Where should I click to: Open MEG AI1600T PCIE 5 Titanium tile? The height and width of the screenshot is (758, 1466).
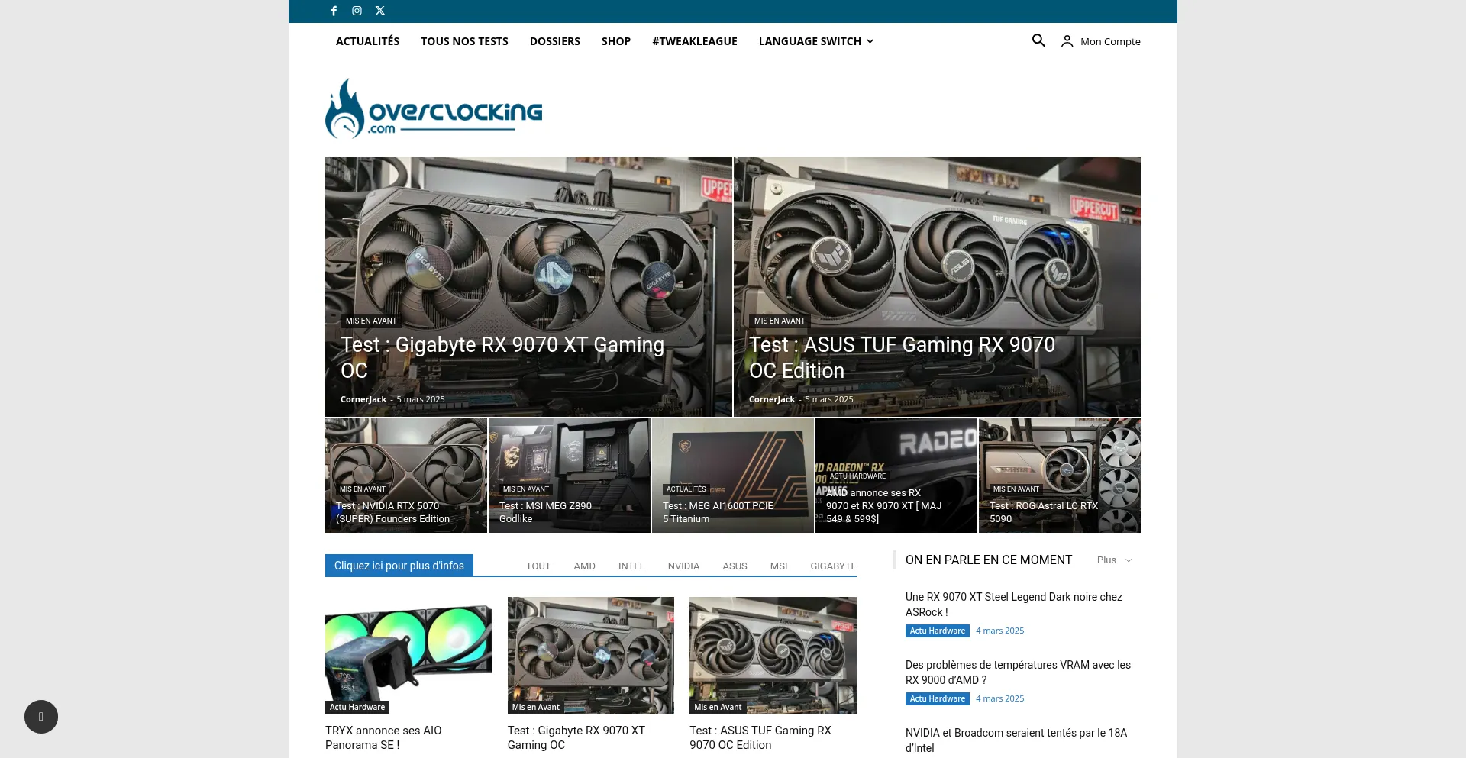(733, 476)
